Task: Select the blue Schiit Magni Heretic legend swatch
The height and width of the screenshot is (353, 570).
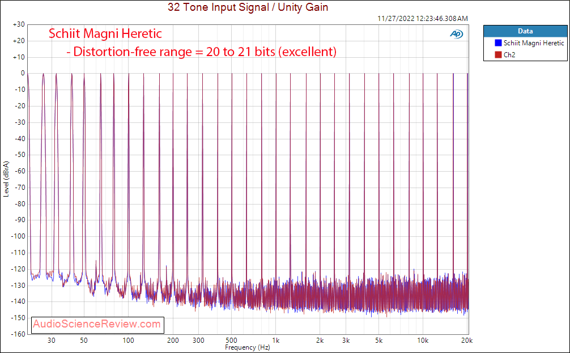Action: point(498,43)
